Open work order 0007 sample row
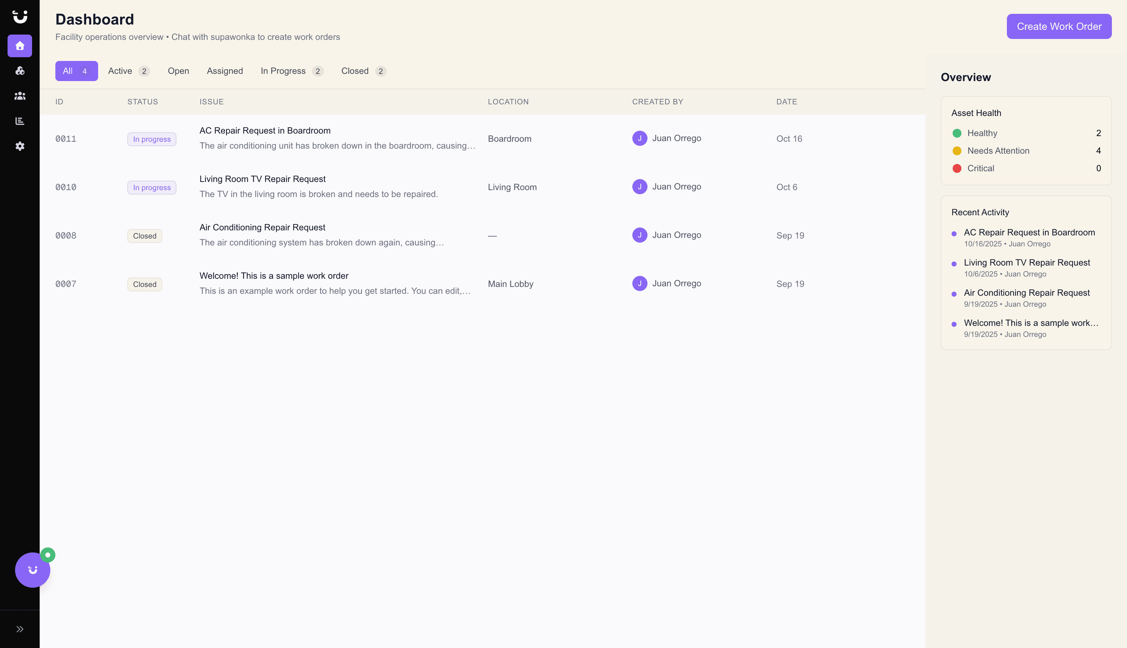1127x648 pixels. tap(273, 276)
